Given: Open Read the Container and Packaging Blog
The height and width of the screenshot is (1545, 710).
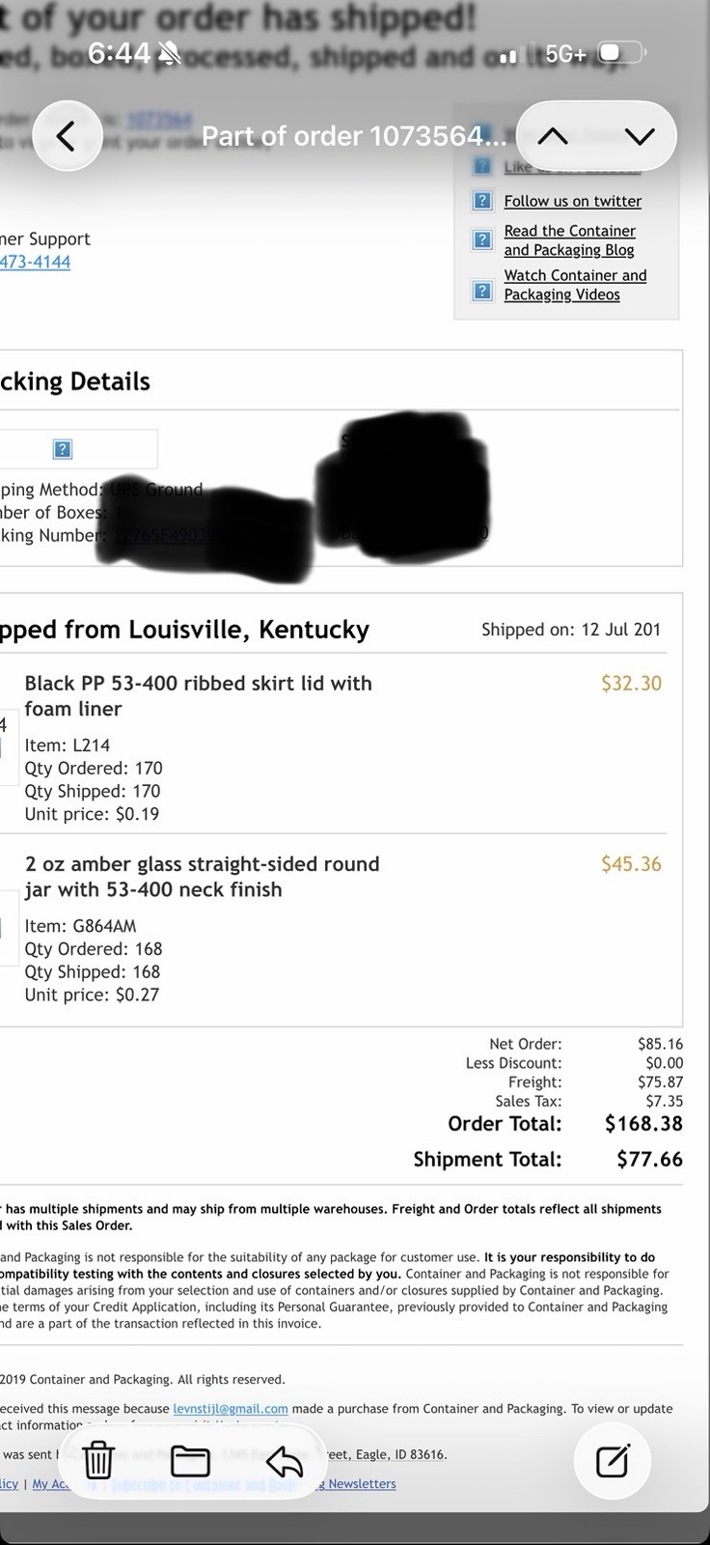Looking at the screenshot, I should click(569, 240).
